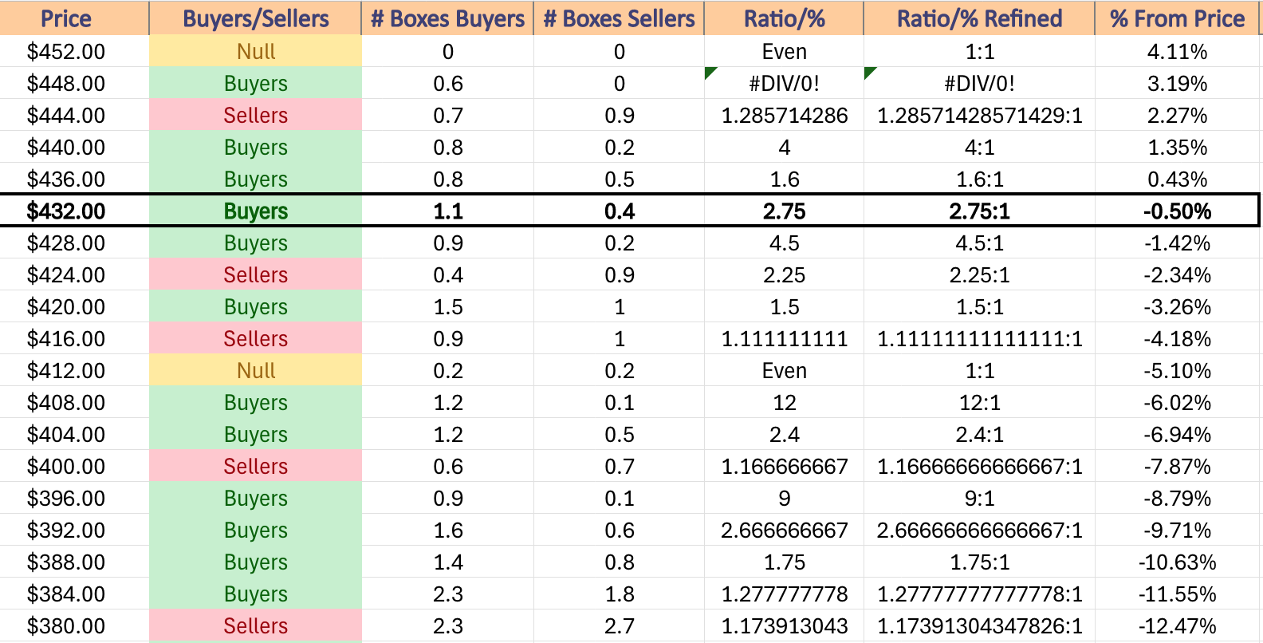Select the 2.7 boxes sellers cell
Image resolution: width=1263 pixels, height=643 pixels.
619,625
